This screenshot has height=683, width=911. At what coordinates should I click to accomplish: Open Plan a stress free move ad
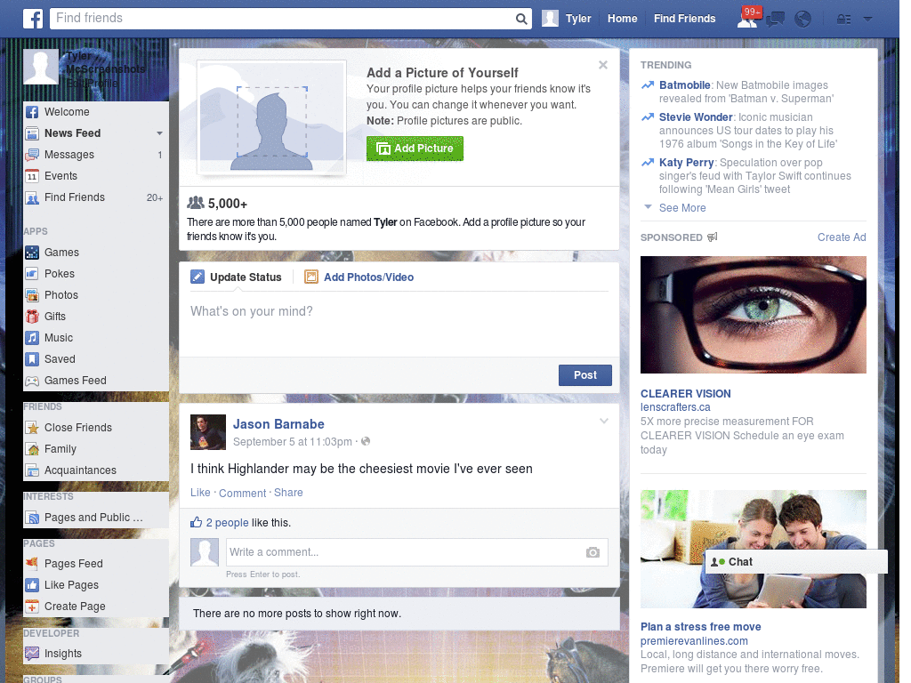point(701,627)
